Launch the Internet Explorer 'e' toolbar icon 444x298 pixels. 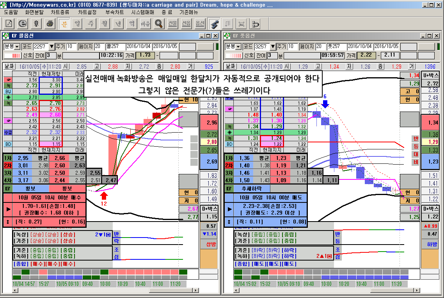[x=23, y=24]
